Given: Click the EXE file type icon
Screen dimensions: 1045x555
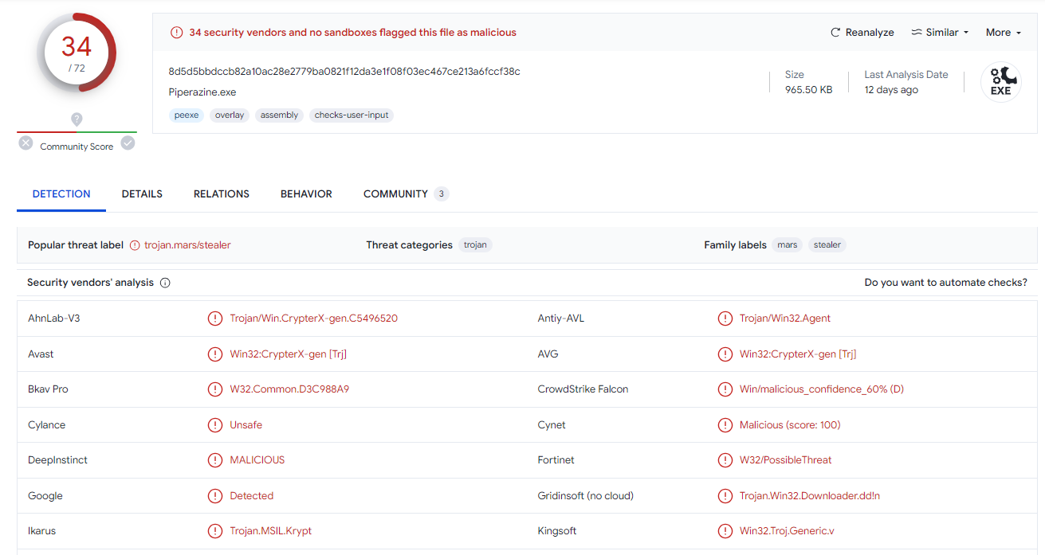Looking at the screenshot, I should click(1000, 82).
